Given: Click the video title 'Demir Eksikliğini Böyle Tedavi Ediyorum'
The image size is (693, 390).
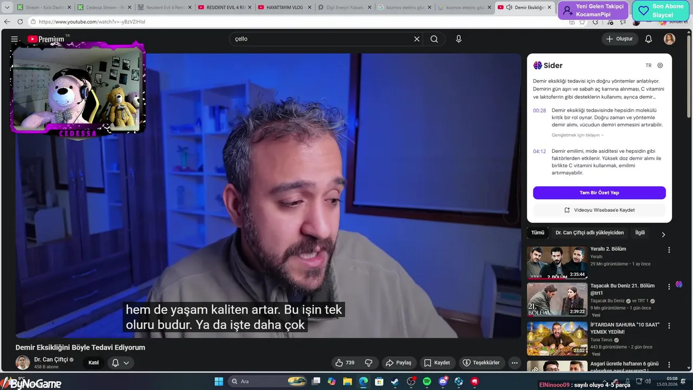Looking at the screenshot, I should tap(80, 347).
